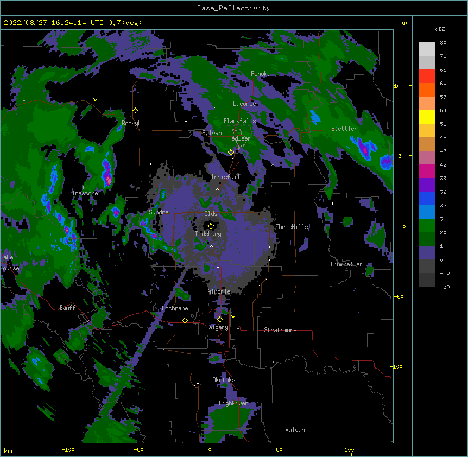Click the Olds city label
This screenshot has width=468, height=457.
coord(211,214)
